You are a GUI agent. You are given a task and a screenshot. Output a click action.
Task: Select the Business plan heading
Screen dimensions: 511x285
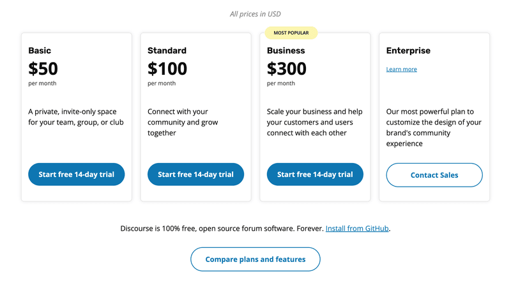click(286, 50)
